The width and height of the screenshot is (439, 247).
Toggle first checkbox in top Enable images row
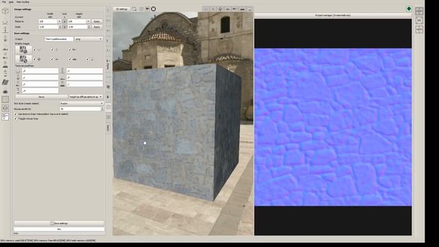pyautogui.click(x=34, y=49)
